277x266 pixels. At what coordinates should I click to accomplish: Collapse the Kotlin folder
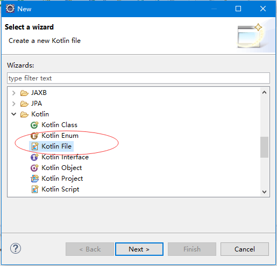[13, 114]
